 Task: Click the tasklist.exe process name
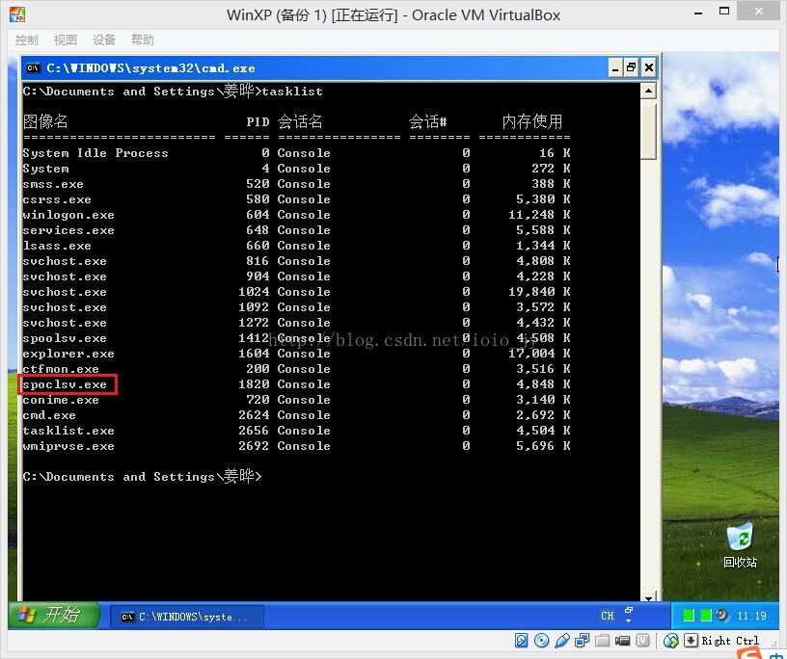tap(68, 431)
